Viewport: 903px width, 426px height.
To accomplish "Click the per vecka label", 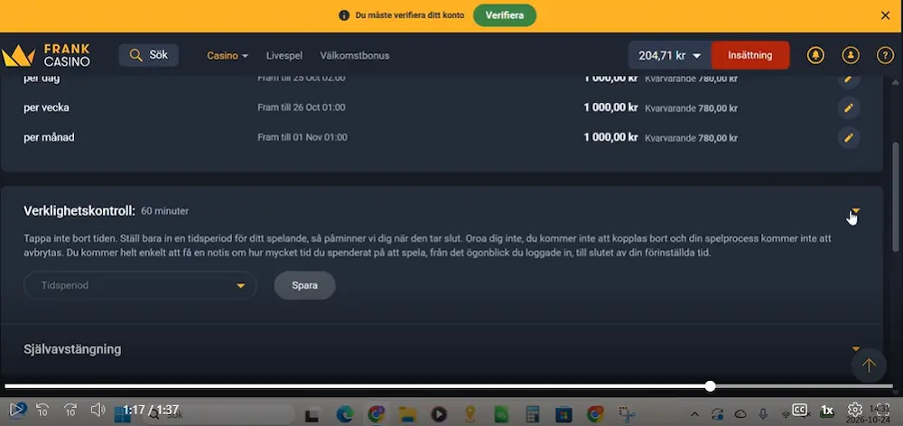I will click(46, 107).
